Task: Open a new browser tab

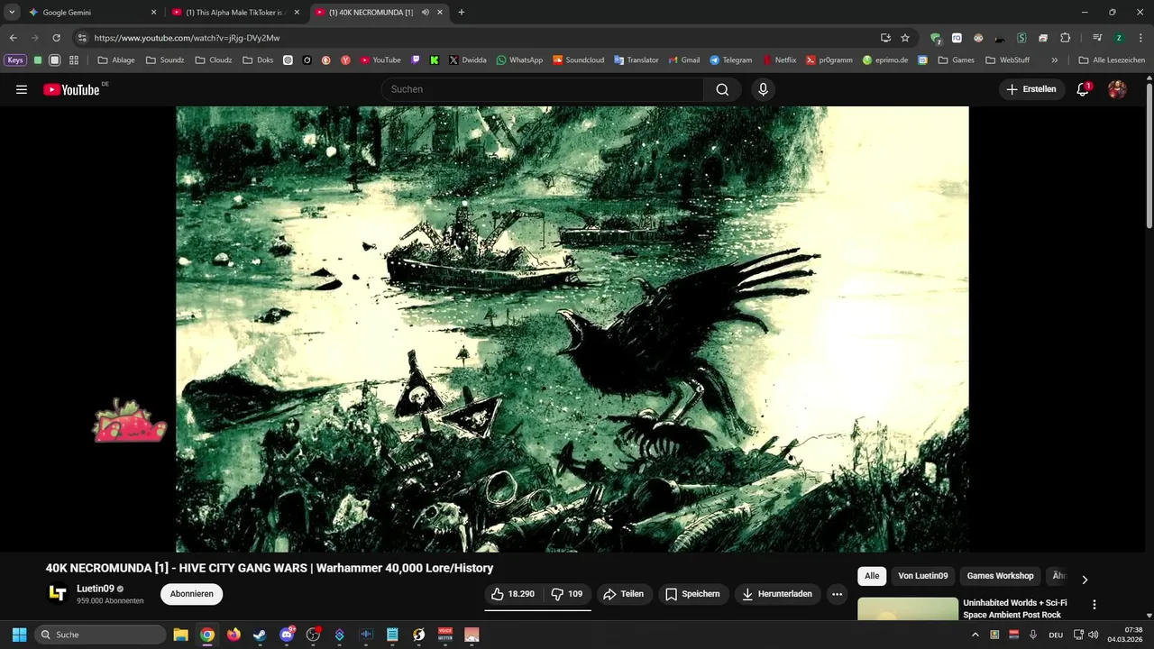Action: 462,13
